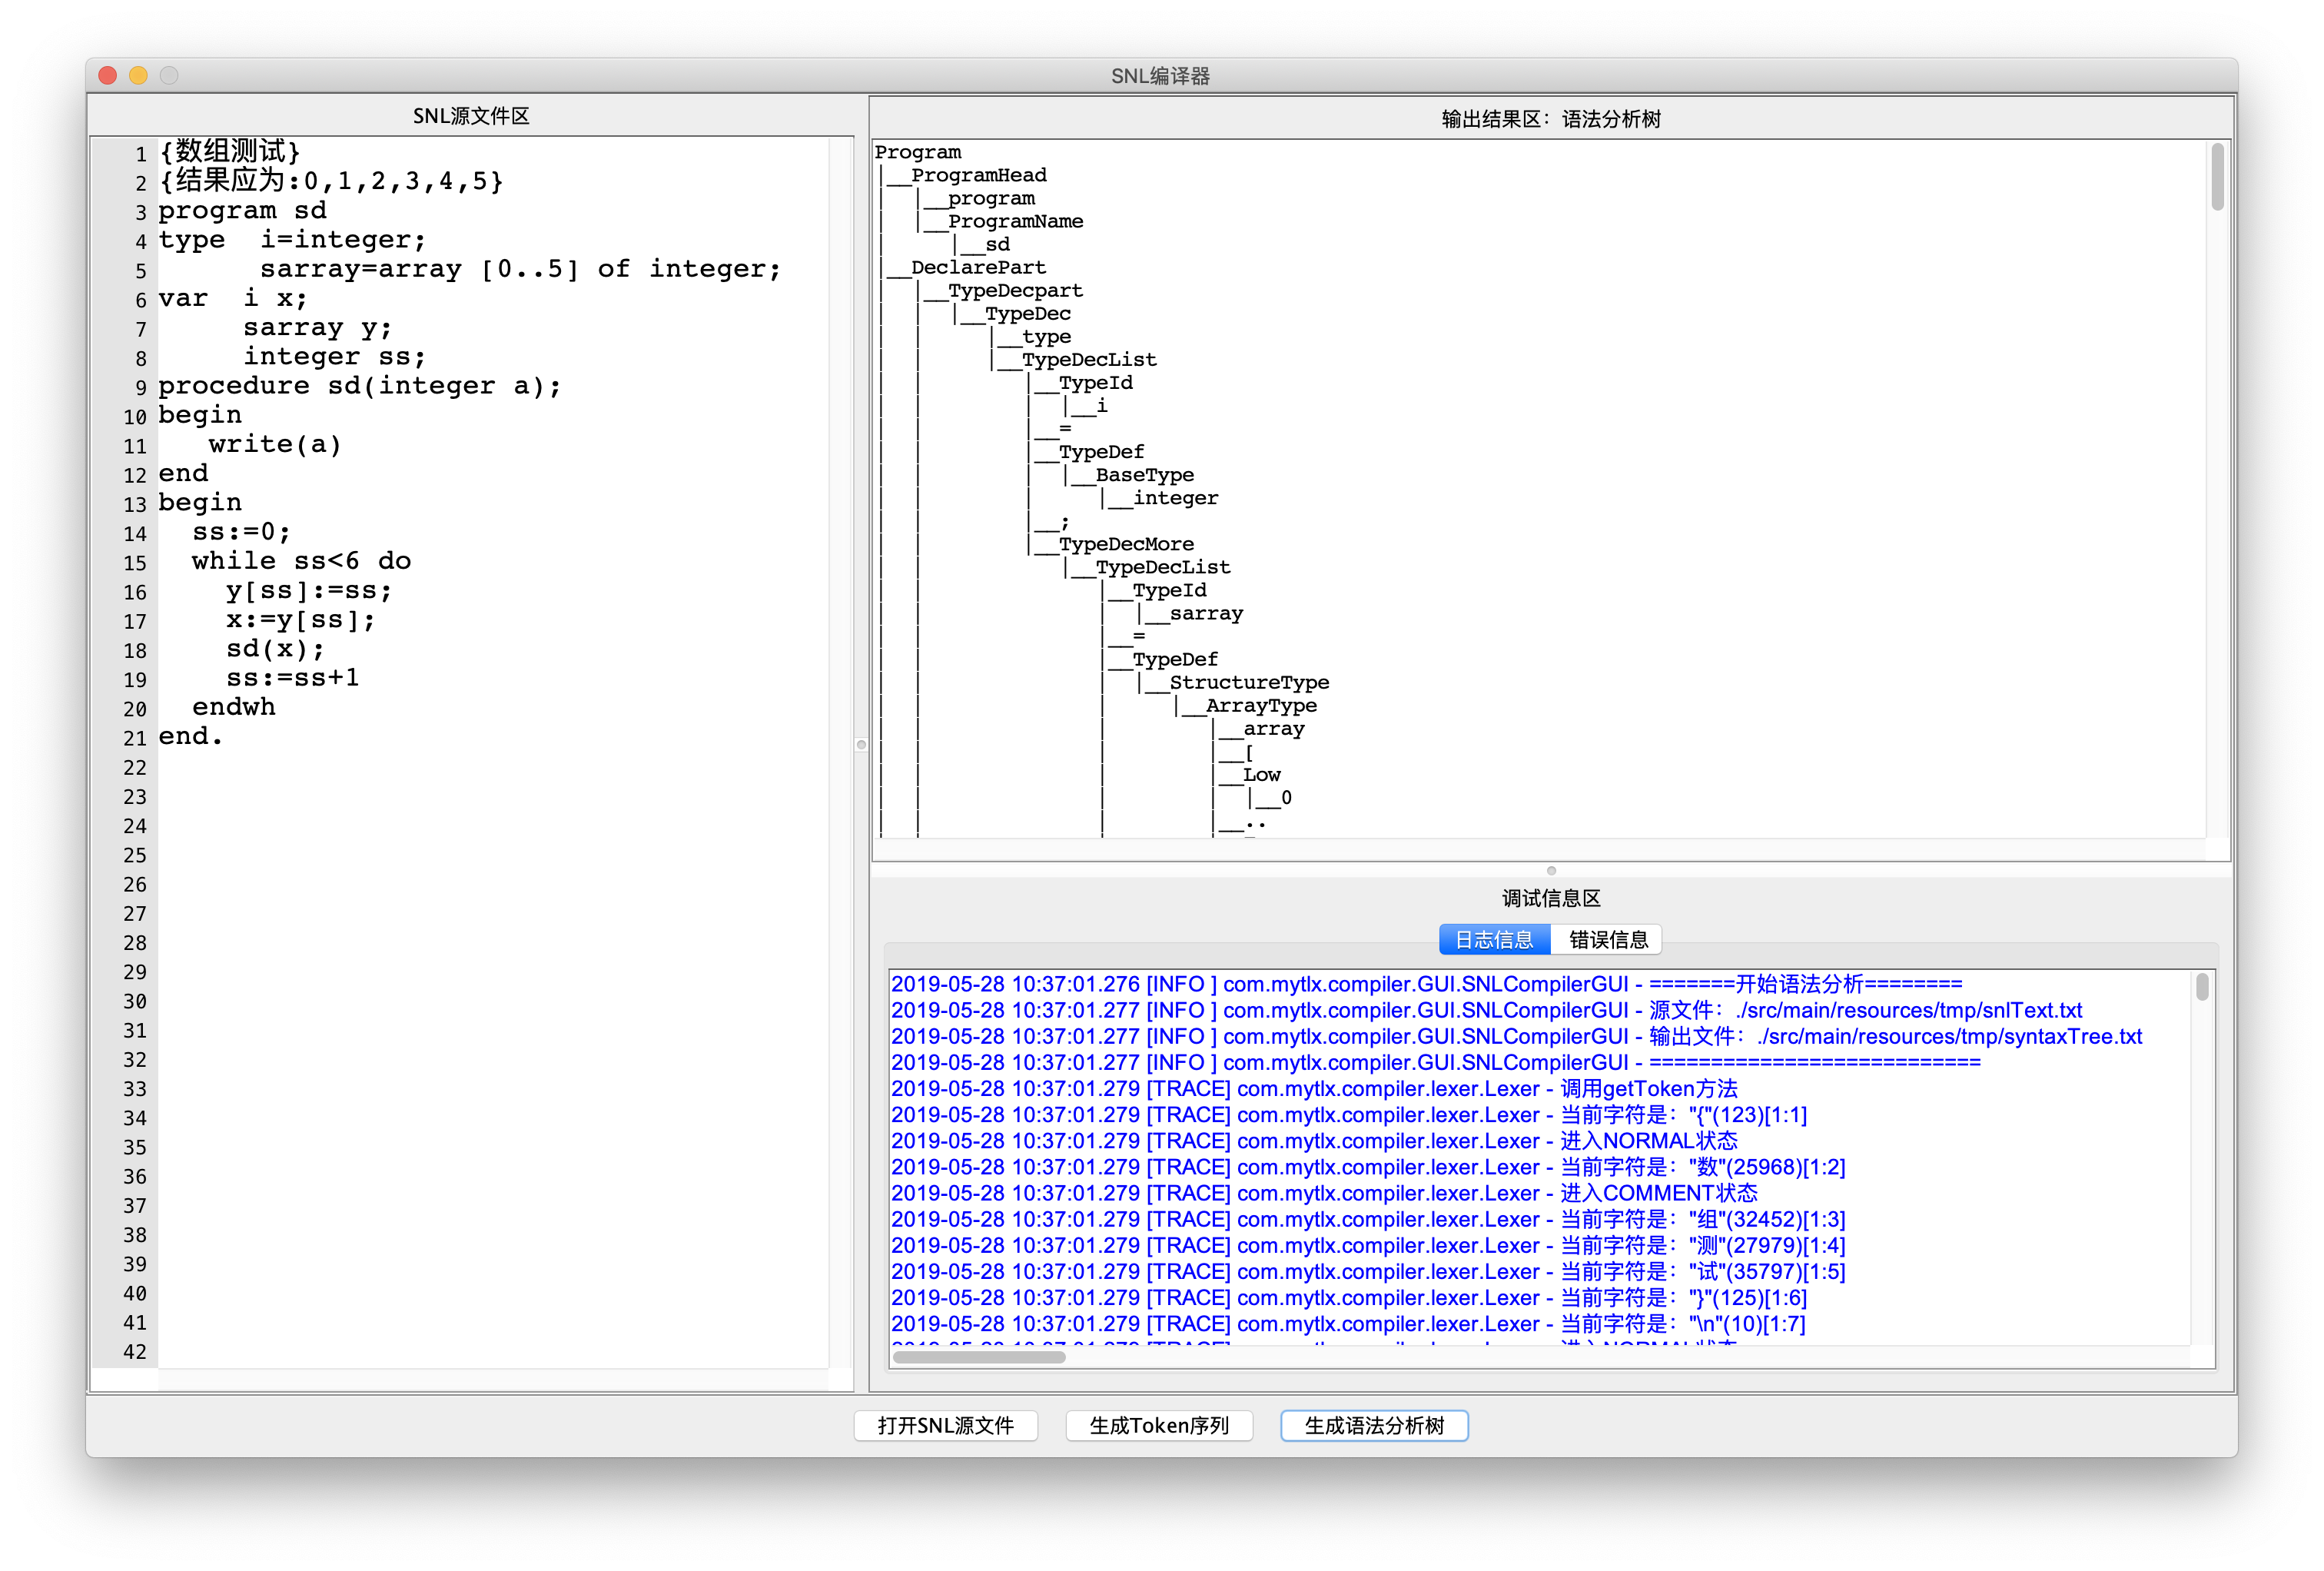This screenshot has height=1571, width=2324.
Task: Click the red close window button
Action: click(109, 76)
